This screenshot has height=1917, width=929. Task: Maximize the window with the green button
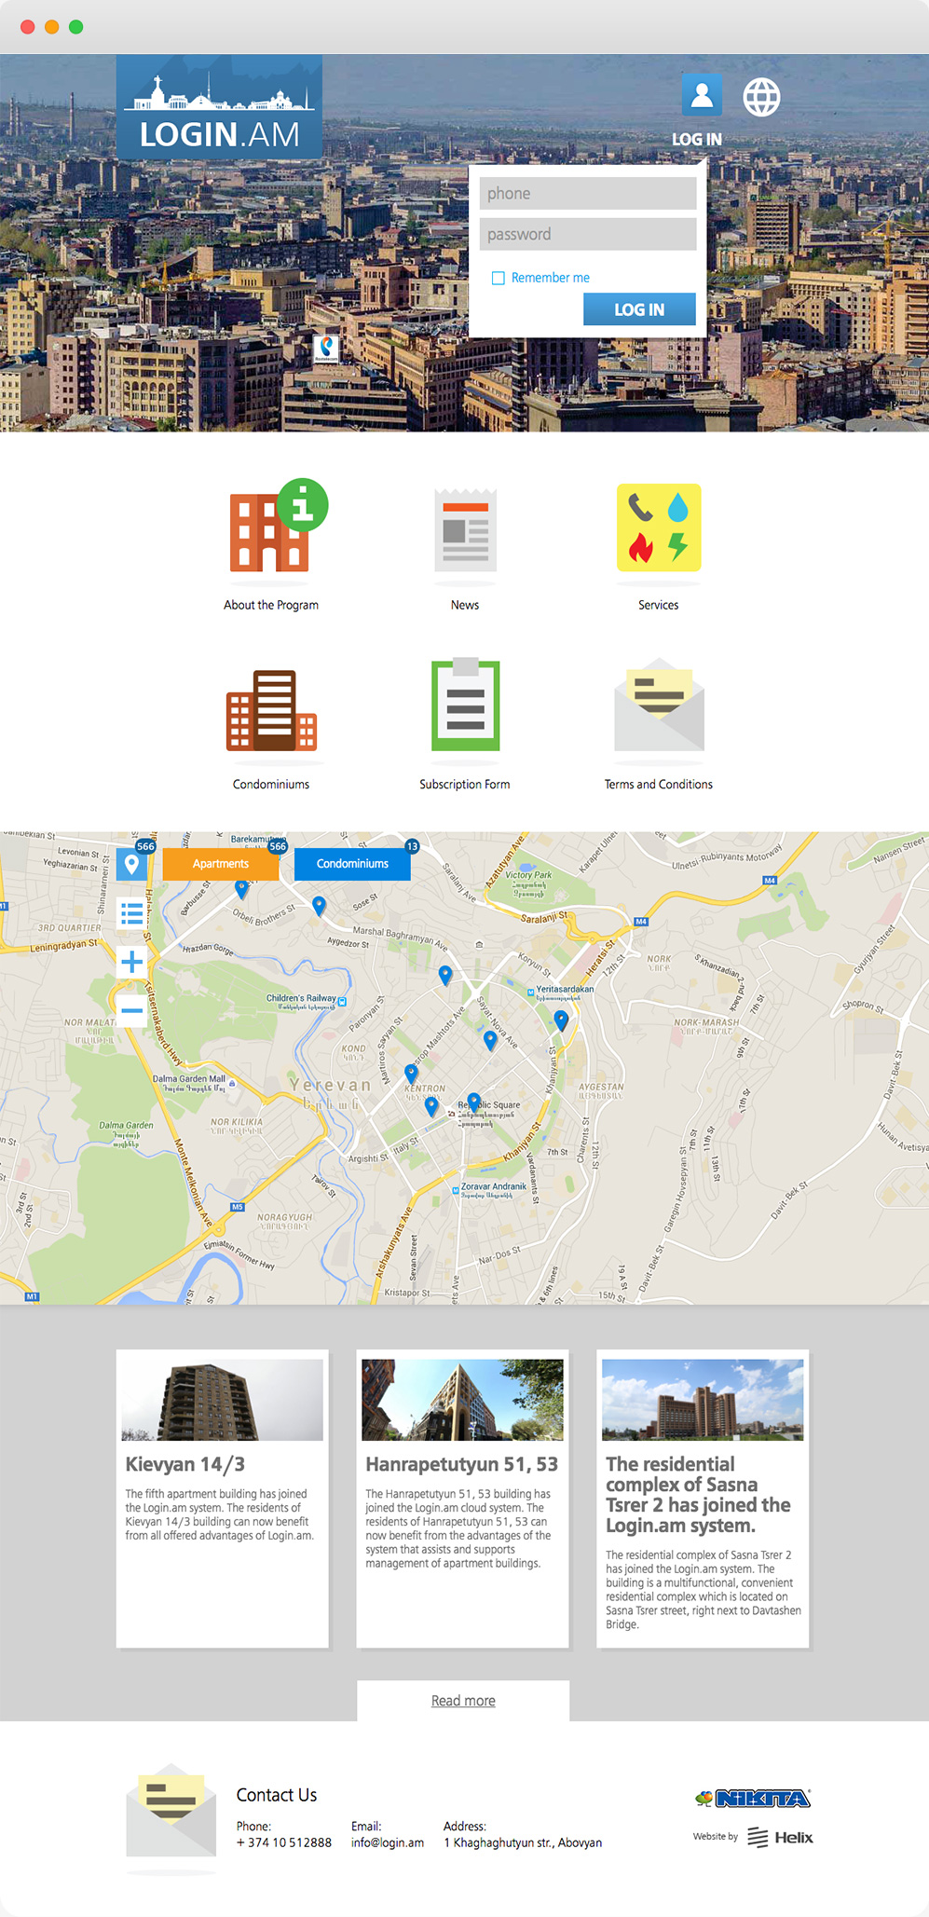pyautogui.click(x=76, y=27)
